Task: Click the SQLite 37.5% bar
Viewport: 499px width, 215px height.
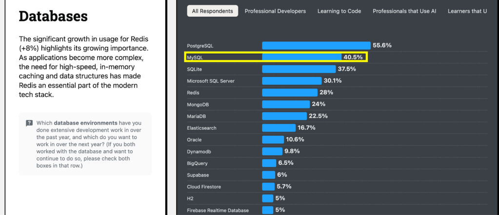Action: pos(299,69)
